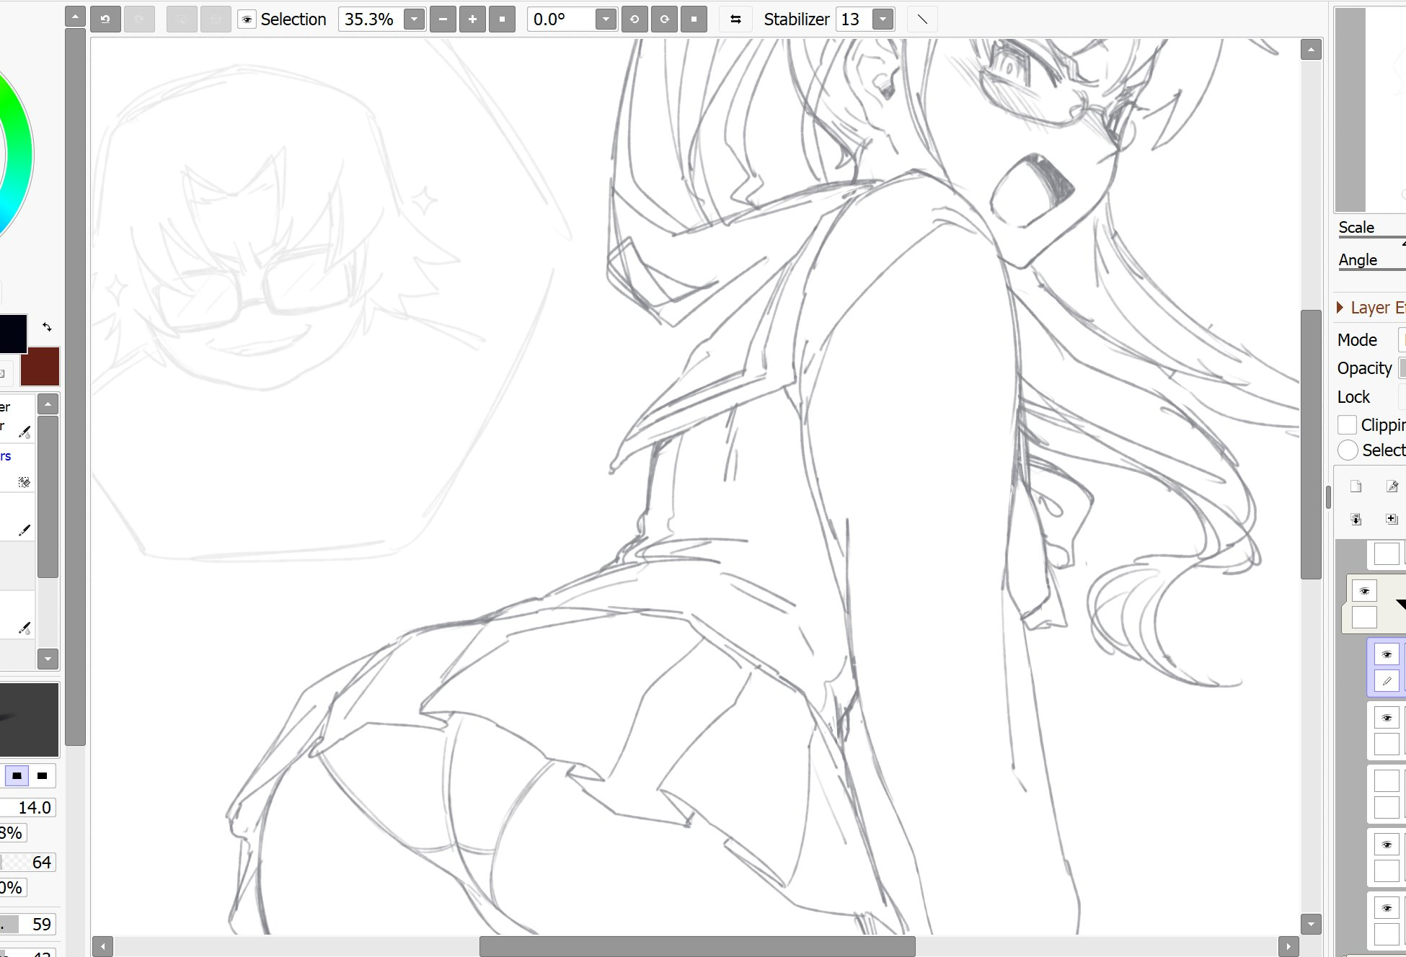Rotate the canvas view counterclockwise

click(x=635, y=19)
